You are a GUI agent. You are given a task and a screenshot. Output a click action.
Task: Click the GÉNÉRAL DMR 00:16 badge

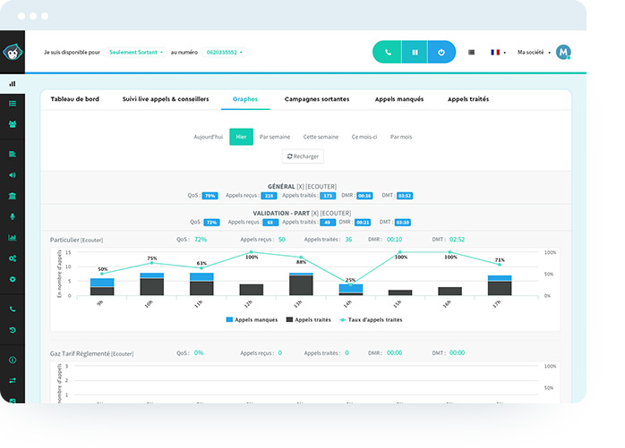364,196
